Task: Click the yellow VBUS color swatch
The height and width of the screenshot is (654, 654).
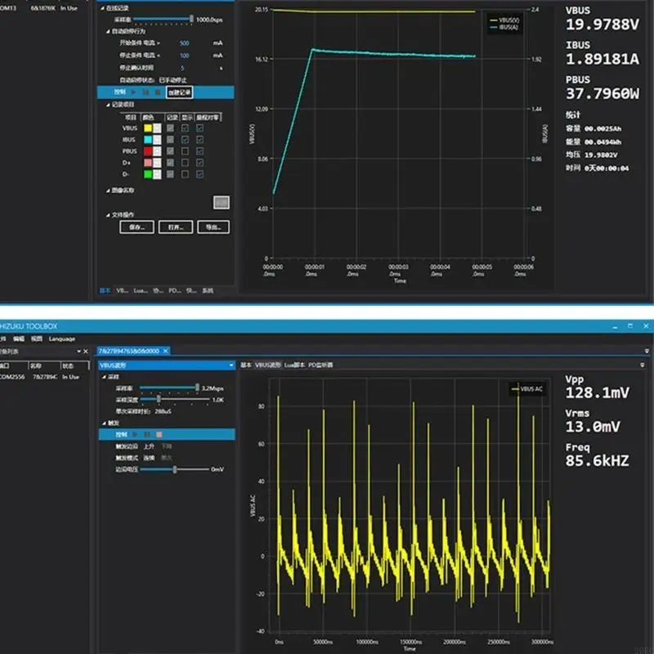Action: 148,128
